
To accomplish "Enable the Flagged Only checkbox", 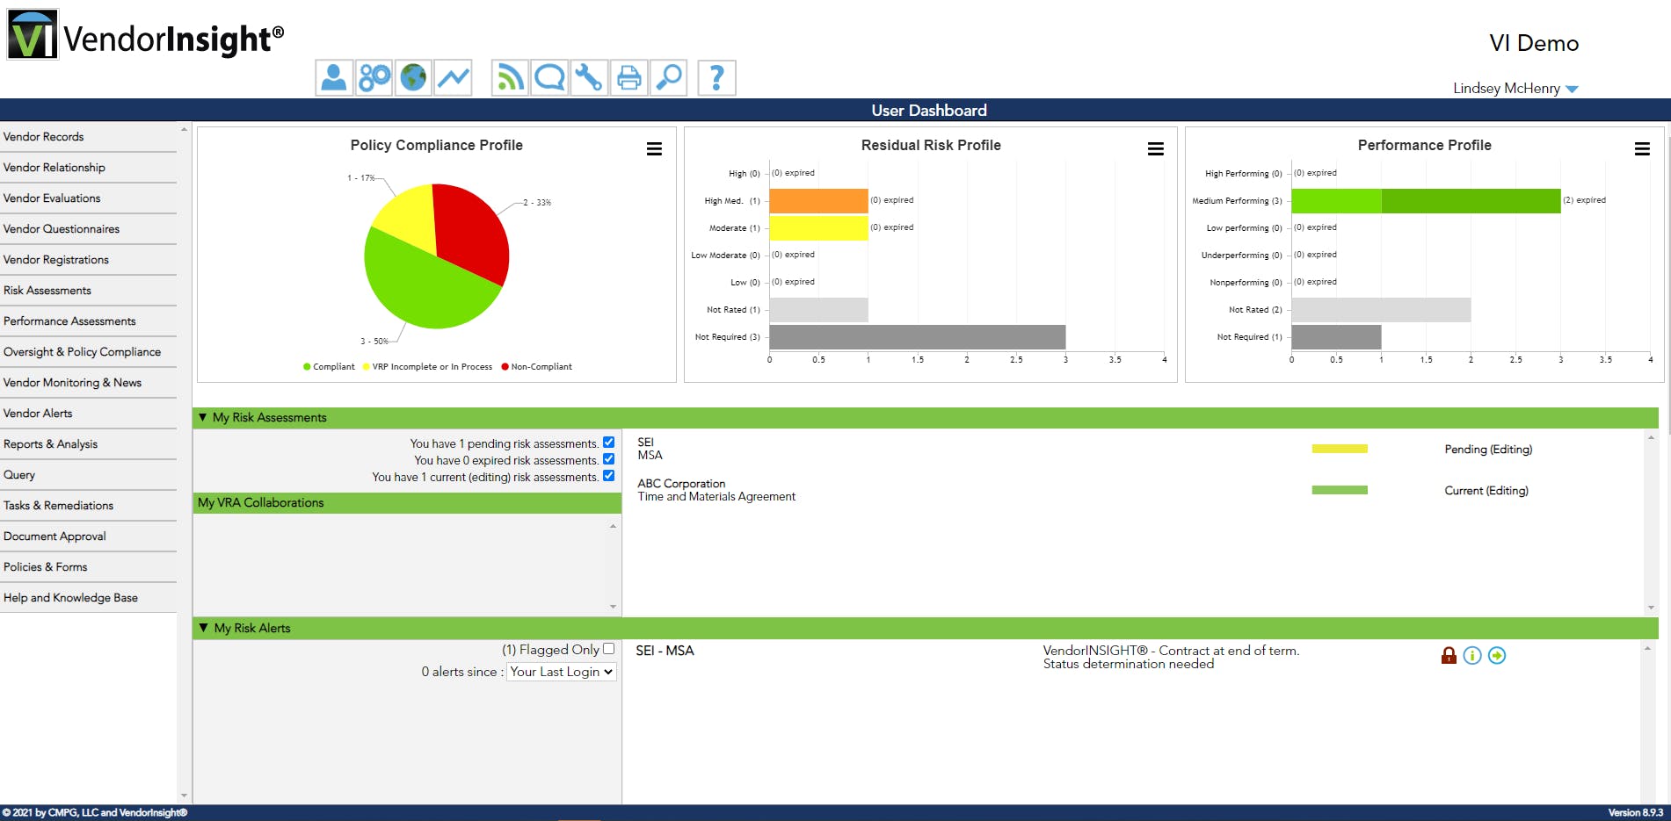I will pos(608,649).
